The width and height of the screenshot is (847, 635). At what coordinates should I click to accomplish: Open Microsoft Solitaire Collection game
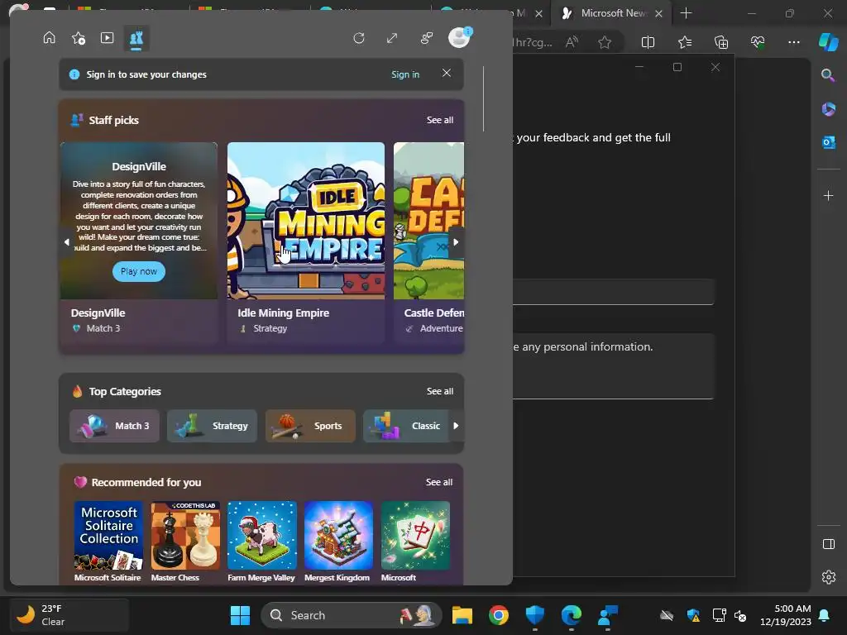coord(108,535)
